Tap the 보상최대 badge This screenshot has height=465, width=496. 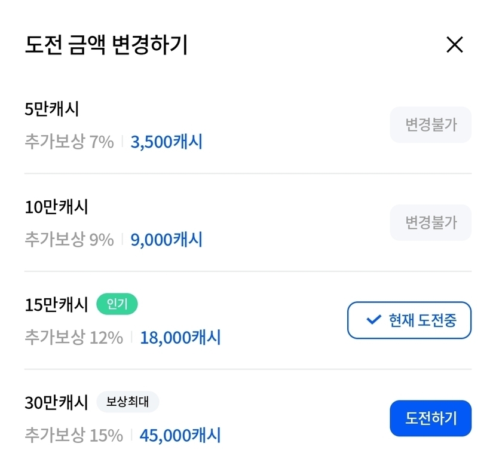tap(128, 402)
